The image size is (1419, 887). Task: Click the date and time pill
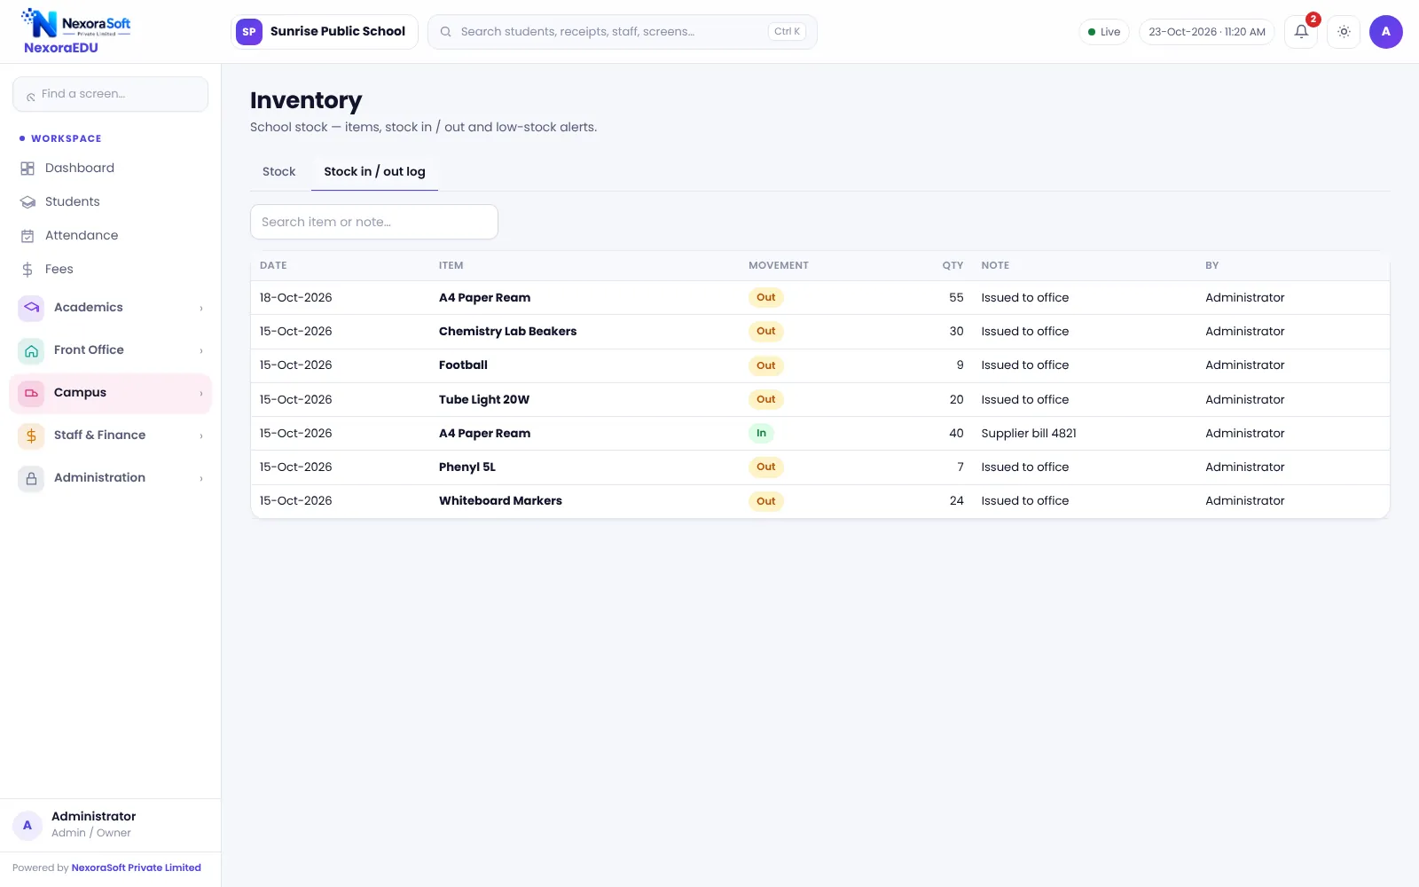(x=1207, y=32)
